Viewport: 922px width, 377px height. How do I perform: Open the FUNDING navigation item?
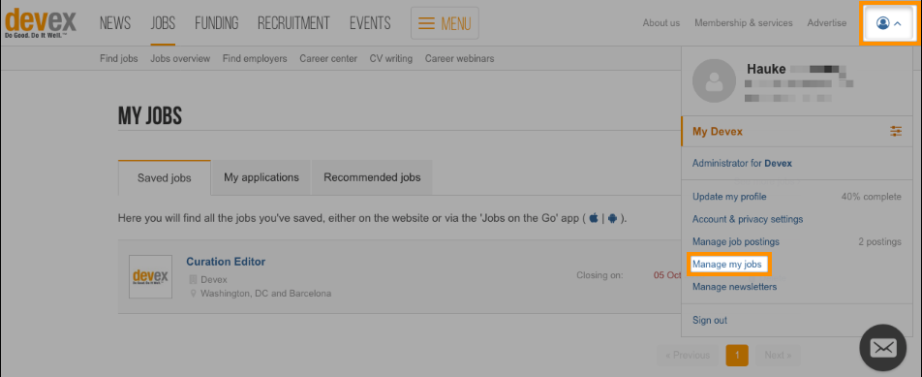point(216,23)
